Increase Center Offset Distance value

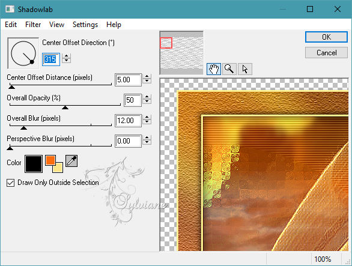click(147, 76)
